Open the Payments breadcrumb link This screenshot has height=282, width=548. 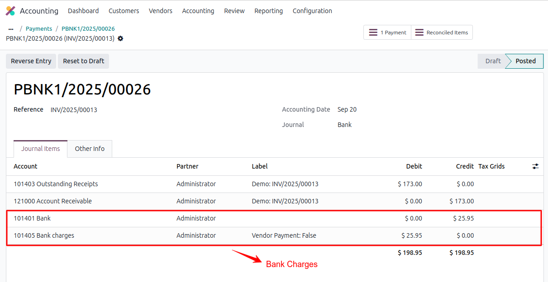(x=38, y=28)
